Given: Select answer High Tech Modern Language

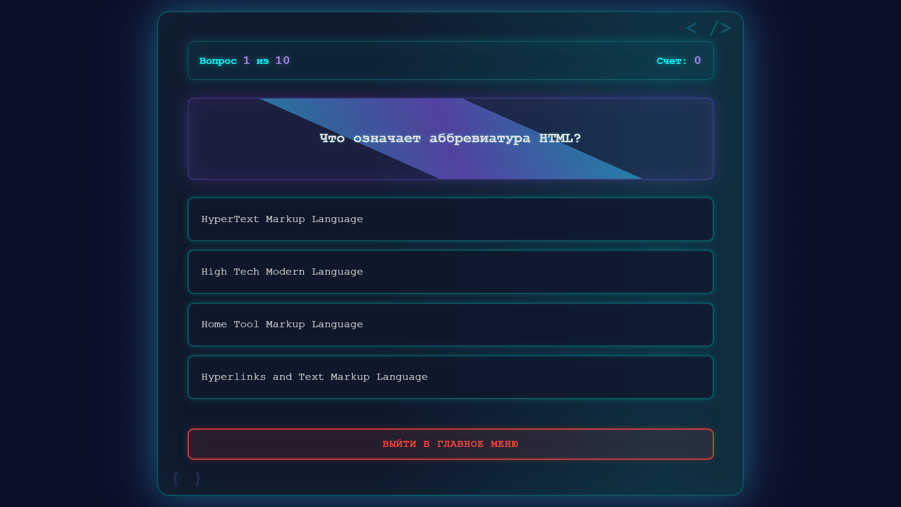Looking at the screenshot, I should [x=450, y=272].
